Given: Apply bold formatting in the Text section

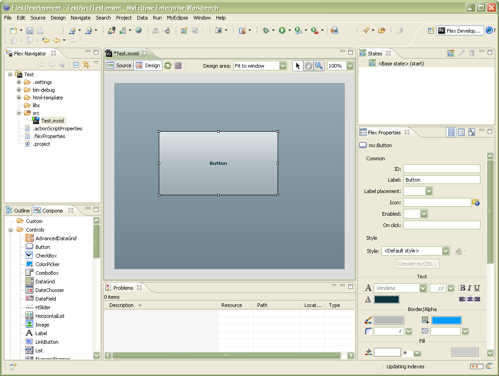Looking at the screenshot, I should (462, 287).
